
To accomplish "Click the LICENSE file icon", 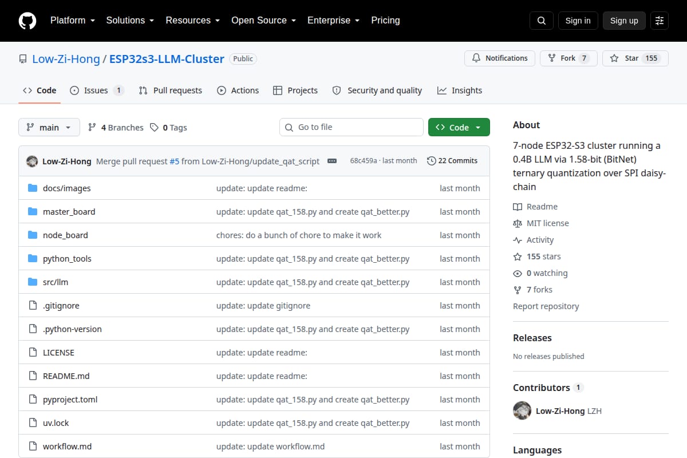I will point(33,353).
